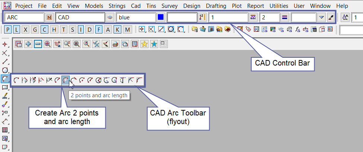Toggle the I snap button

[x=81, y=30]
